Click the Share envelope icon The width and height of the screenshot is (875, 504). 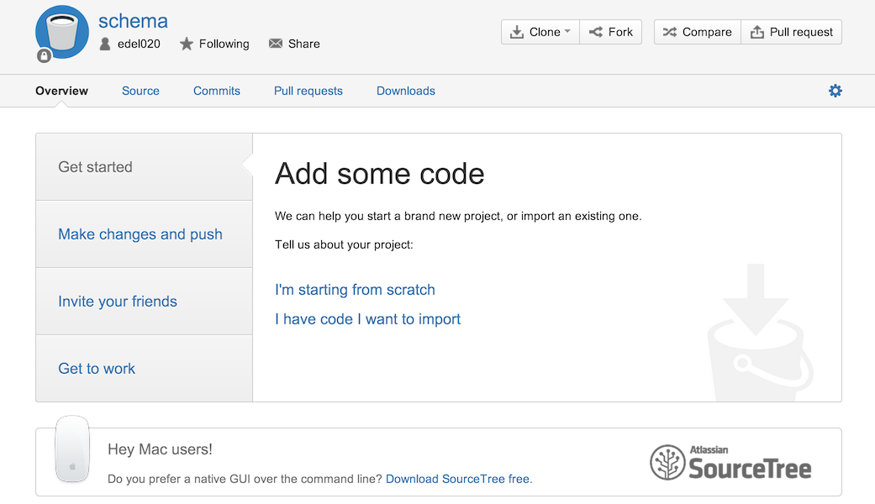276,44
